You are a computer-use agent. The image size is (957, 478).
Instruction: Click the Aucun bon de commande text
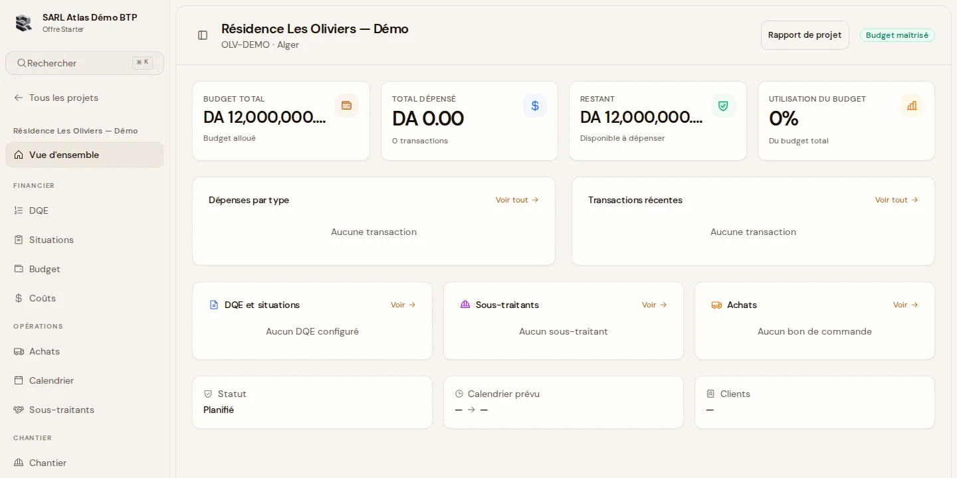pyautogui.click(x=815, y=331)
